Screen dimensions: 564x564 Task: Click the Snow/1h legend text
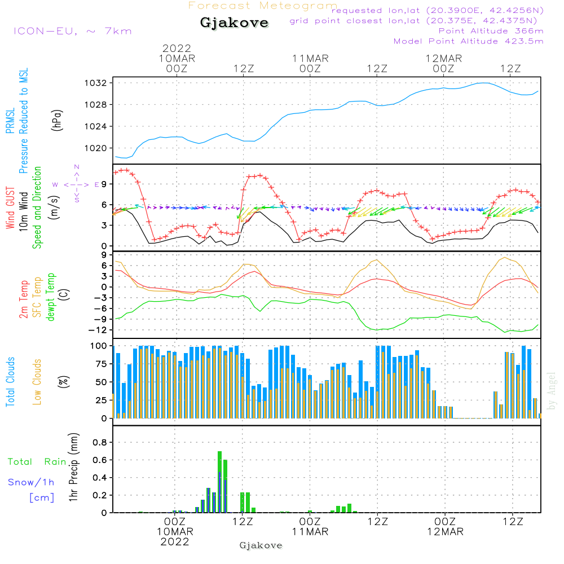tap(32, 482)
